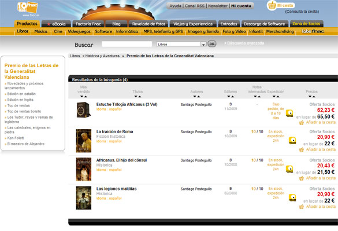Sort Autores column with down arrow
The width and height of the screenshot is (338, 231).
click(195, 96)
